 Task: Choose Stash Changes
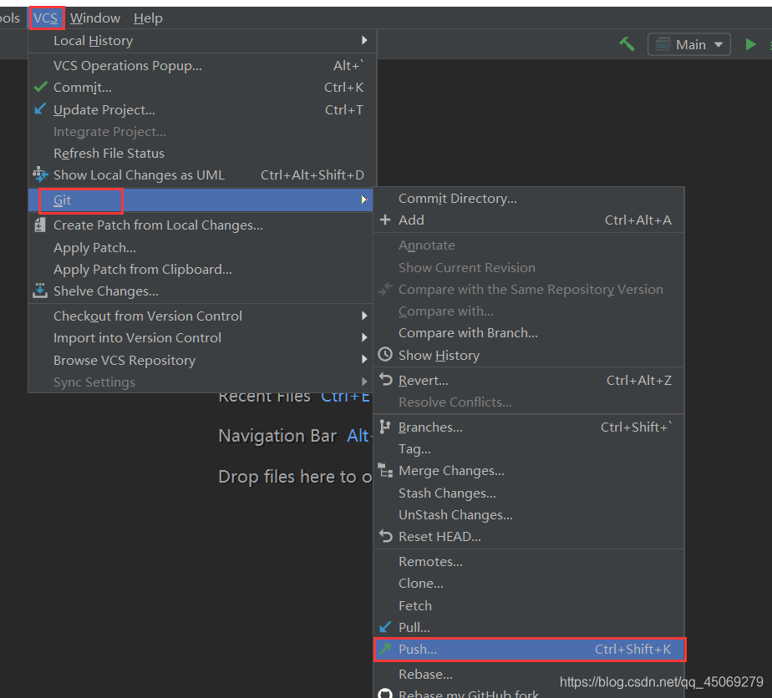529,493
